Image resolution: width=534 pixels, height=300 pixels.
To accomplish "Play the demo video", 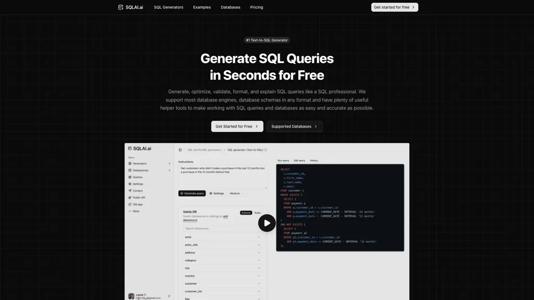I will [x=266, y=223].
